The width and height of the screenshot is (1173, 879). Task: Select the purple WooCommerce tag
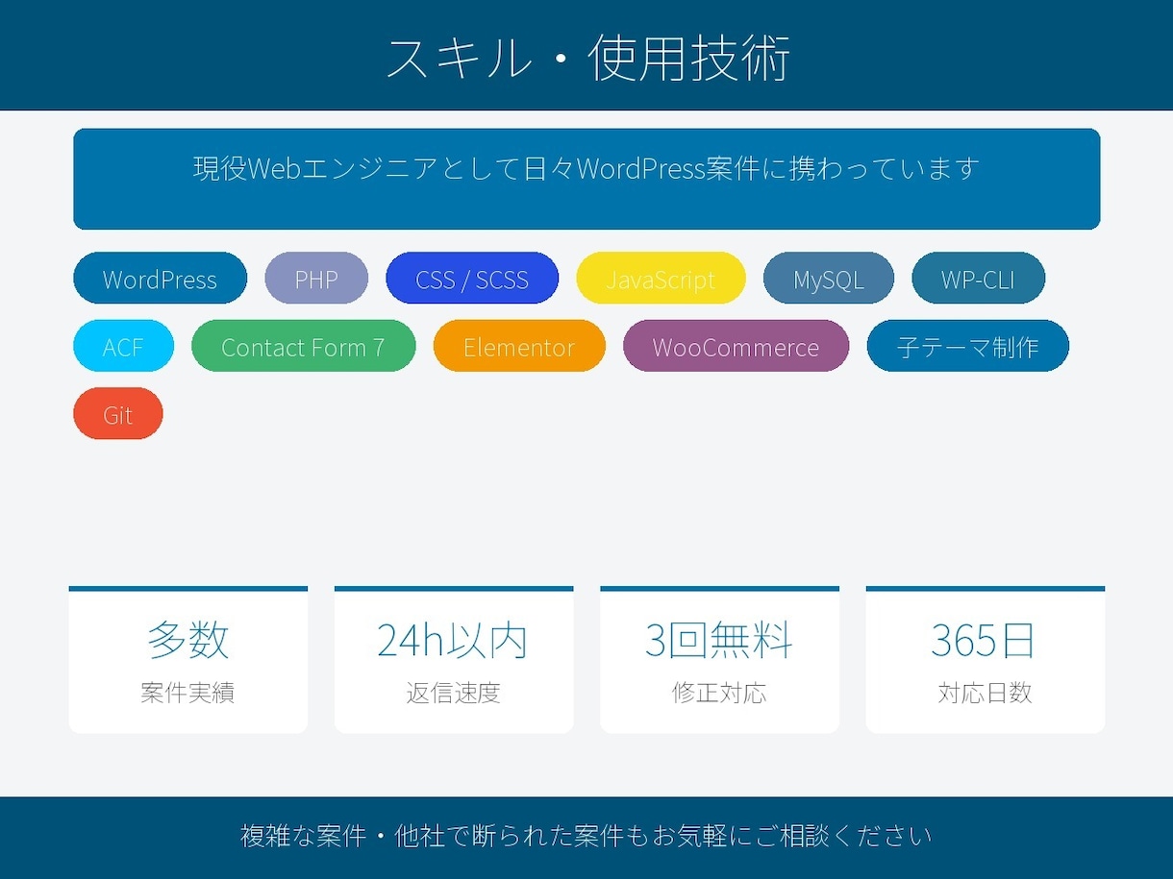click(x=736, y=346)
